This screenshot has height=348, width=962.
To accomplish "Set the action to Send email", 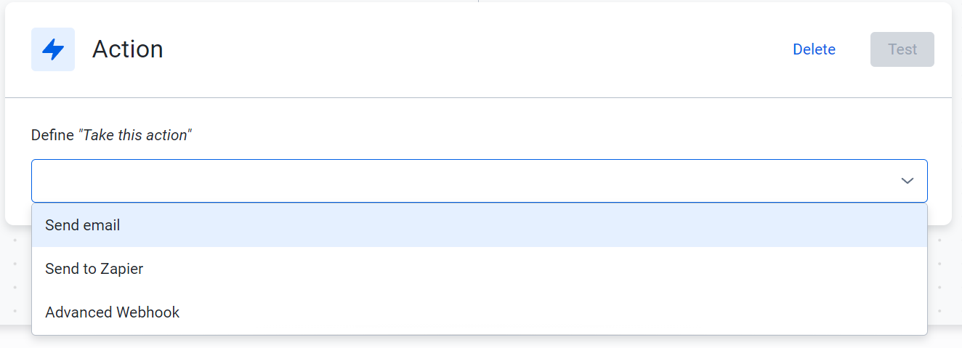I will pos(480,225).
